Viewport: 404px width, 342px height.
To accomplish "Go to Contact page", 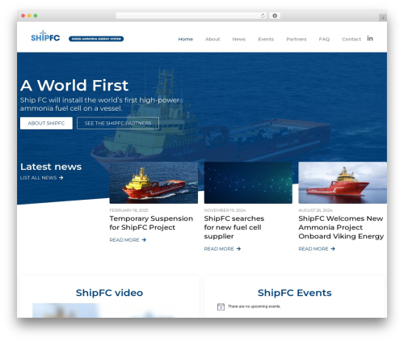I will point(351,39).
